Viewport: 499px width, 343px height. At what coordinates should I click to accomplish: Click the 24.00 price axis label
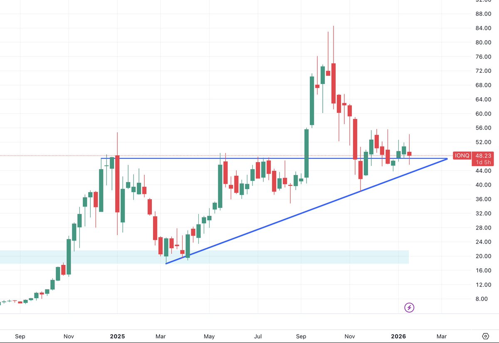483,242
